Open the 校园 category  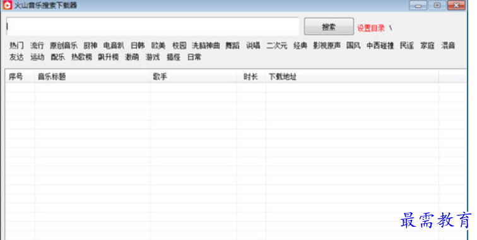(x=179, y=45)
